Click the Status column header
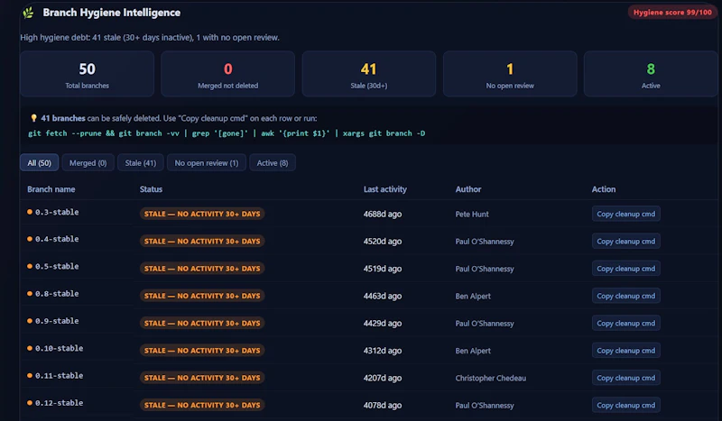 [x=151, y=189]
